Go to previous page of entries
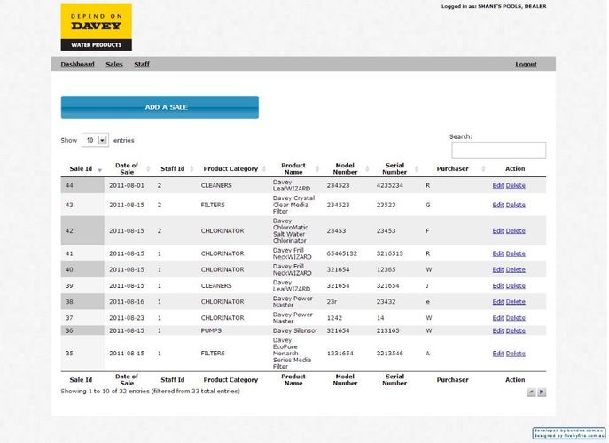Screen dimensions: 609x443 pyautogui.click(x=531, y=392)
